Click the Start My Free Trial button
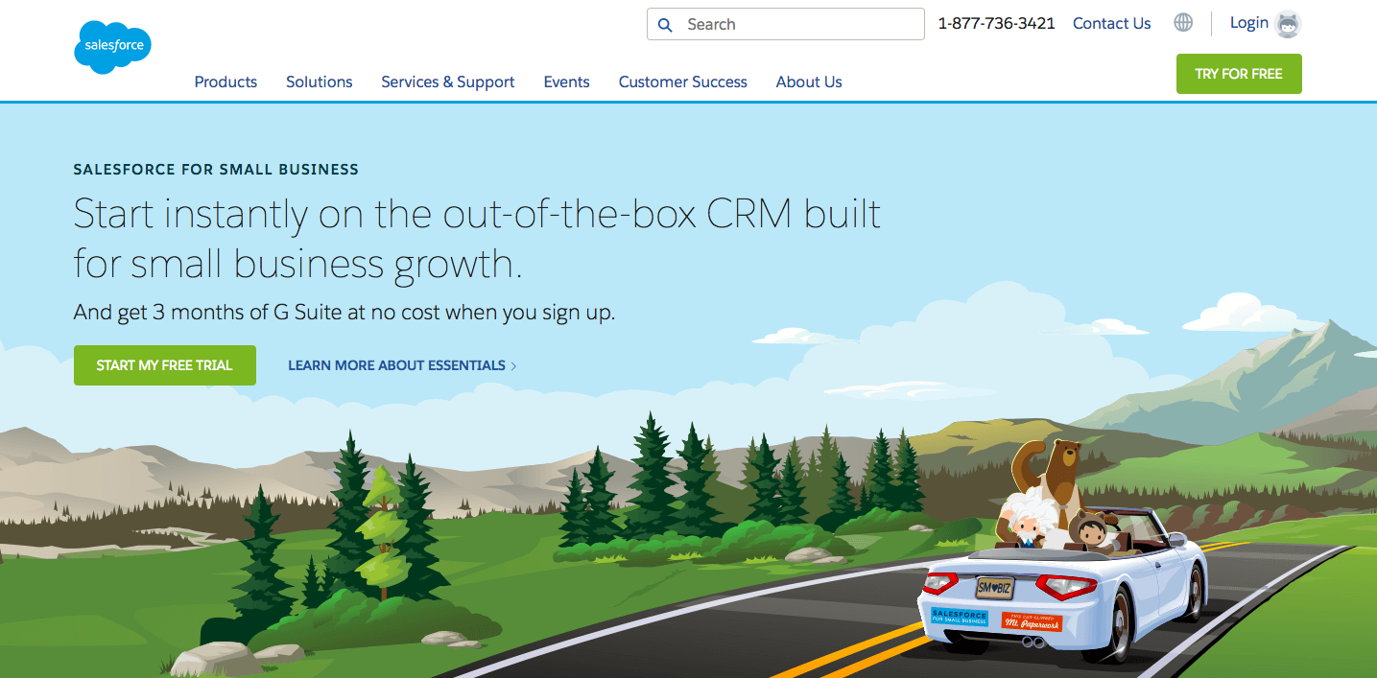The width and height of the screenshot is (1377, 678). pyautogui.click(x=165, y=365)
